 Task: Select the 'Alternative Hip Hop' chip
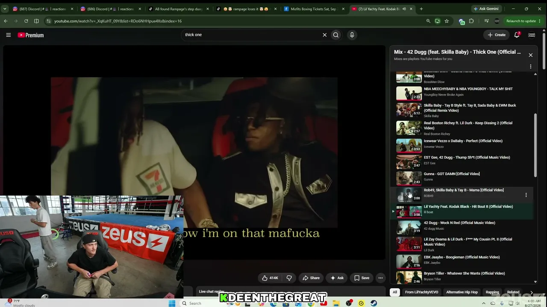click(462, 292)
